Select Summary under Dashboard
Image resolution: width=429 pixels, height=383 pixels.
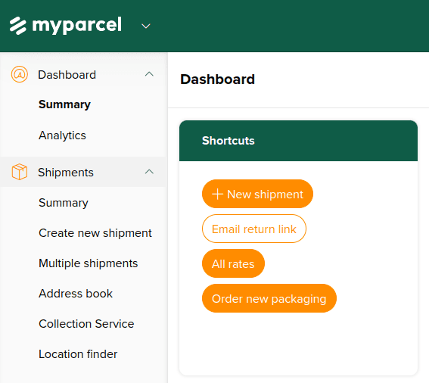[x=64, y=104]
